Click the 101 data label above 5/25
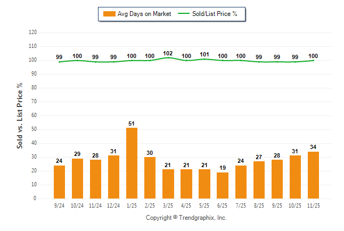The width and height of the screenshot is (344, 231). pyautogui.click(x=204, y=54)
